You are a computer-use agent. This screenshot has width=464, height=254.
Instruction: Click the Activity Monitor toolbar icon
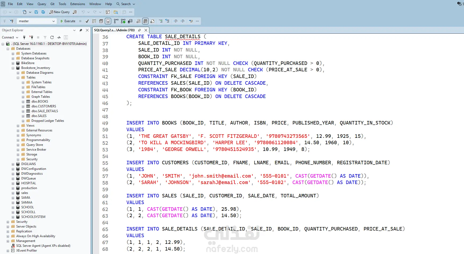[x=108, y=12]
